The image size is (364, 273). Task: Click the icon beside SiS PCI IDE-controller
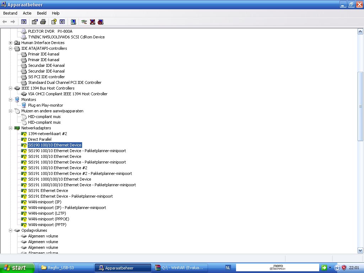click(x=24, y=77)
